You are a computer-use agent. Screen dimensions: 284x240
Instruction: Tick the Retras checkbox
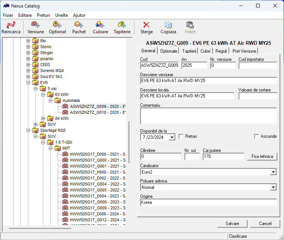(x=181, y=136)
